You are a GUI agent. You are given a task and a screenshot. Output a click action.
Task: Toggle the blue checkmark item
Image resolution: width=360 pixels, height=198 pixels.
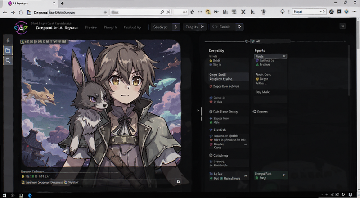(x=217, y=98)
